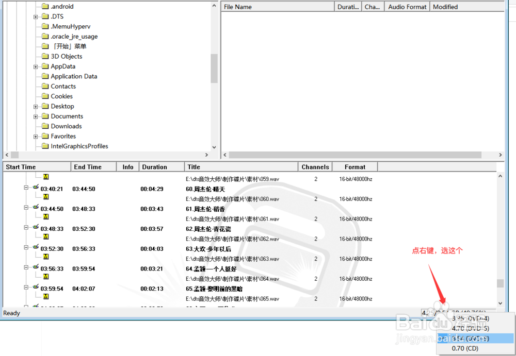The width and height of the screenshot is (516, 356).
Task: Click the track list Format column header
Action: pos(355,167)
